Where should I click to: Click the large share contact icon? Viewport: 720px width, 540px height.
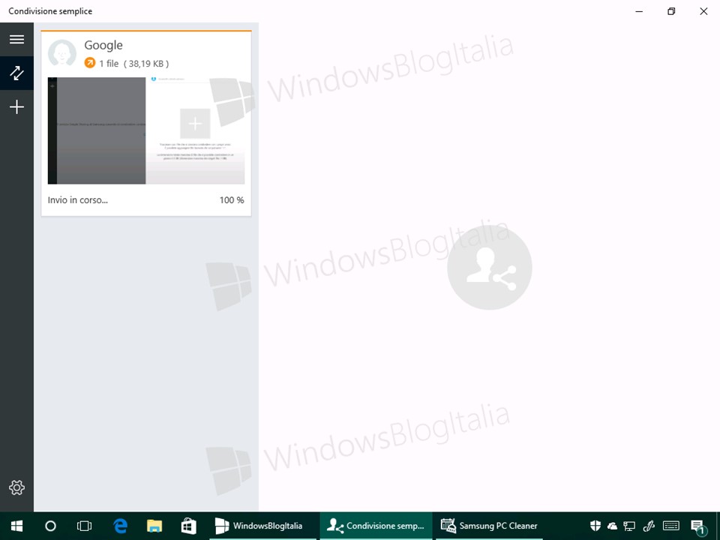[490, 267]
